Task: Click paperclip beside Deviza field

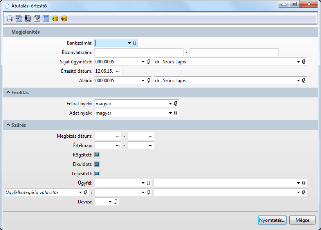Action: 115,202
